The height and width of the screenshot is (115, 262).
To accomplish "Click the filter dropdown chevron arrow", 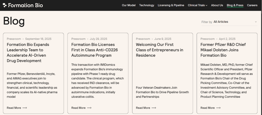I will [256, 22].
